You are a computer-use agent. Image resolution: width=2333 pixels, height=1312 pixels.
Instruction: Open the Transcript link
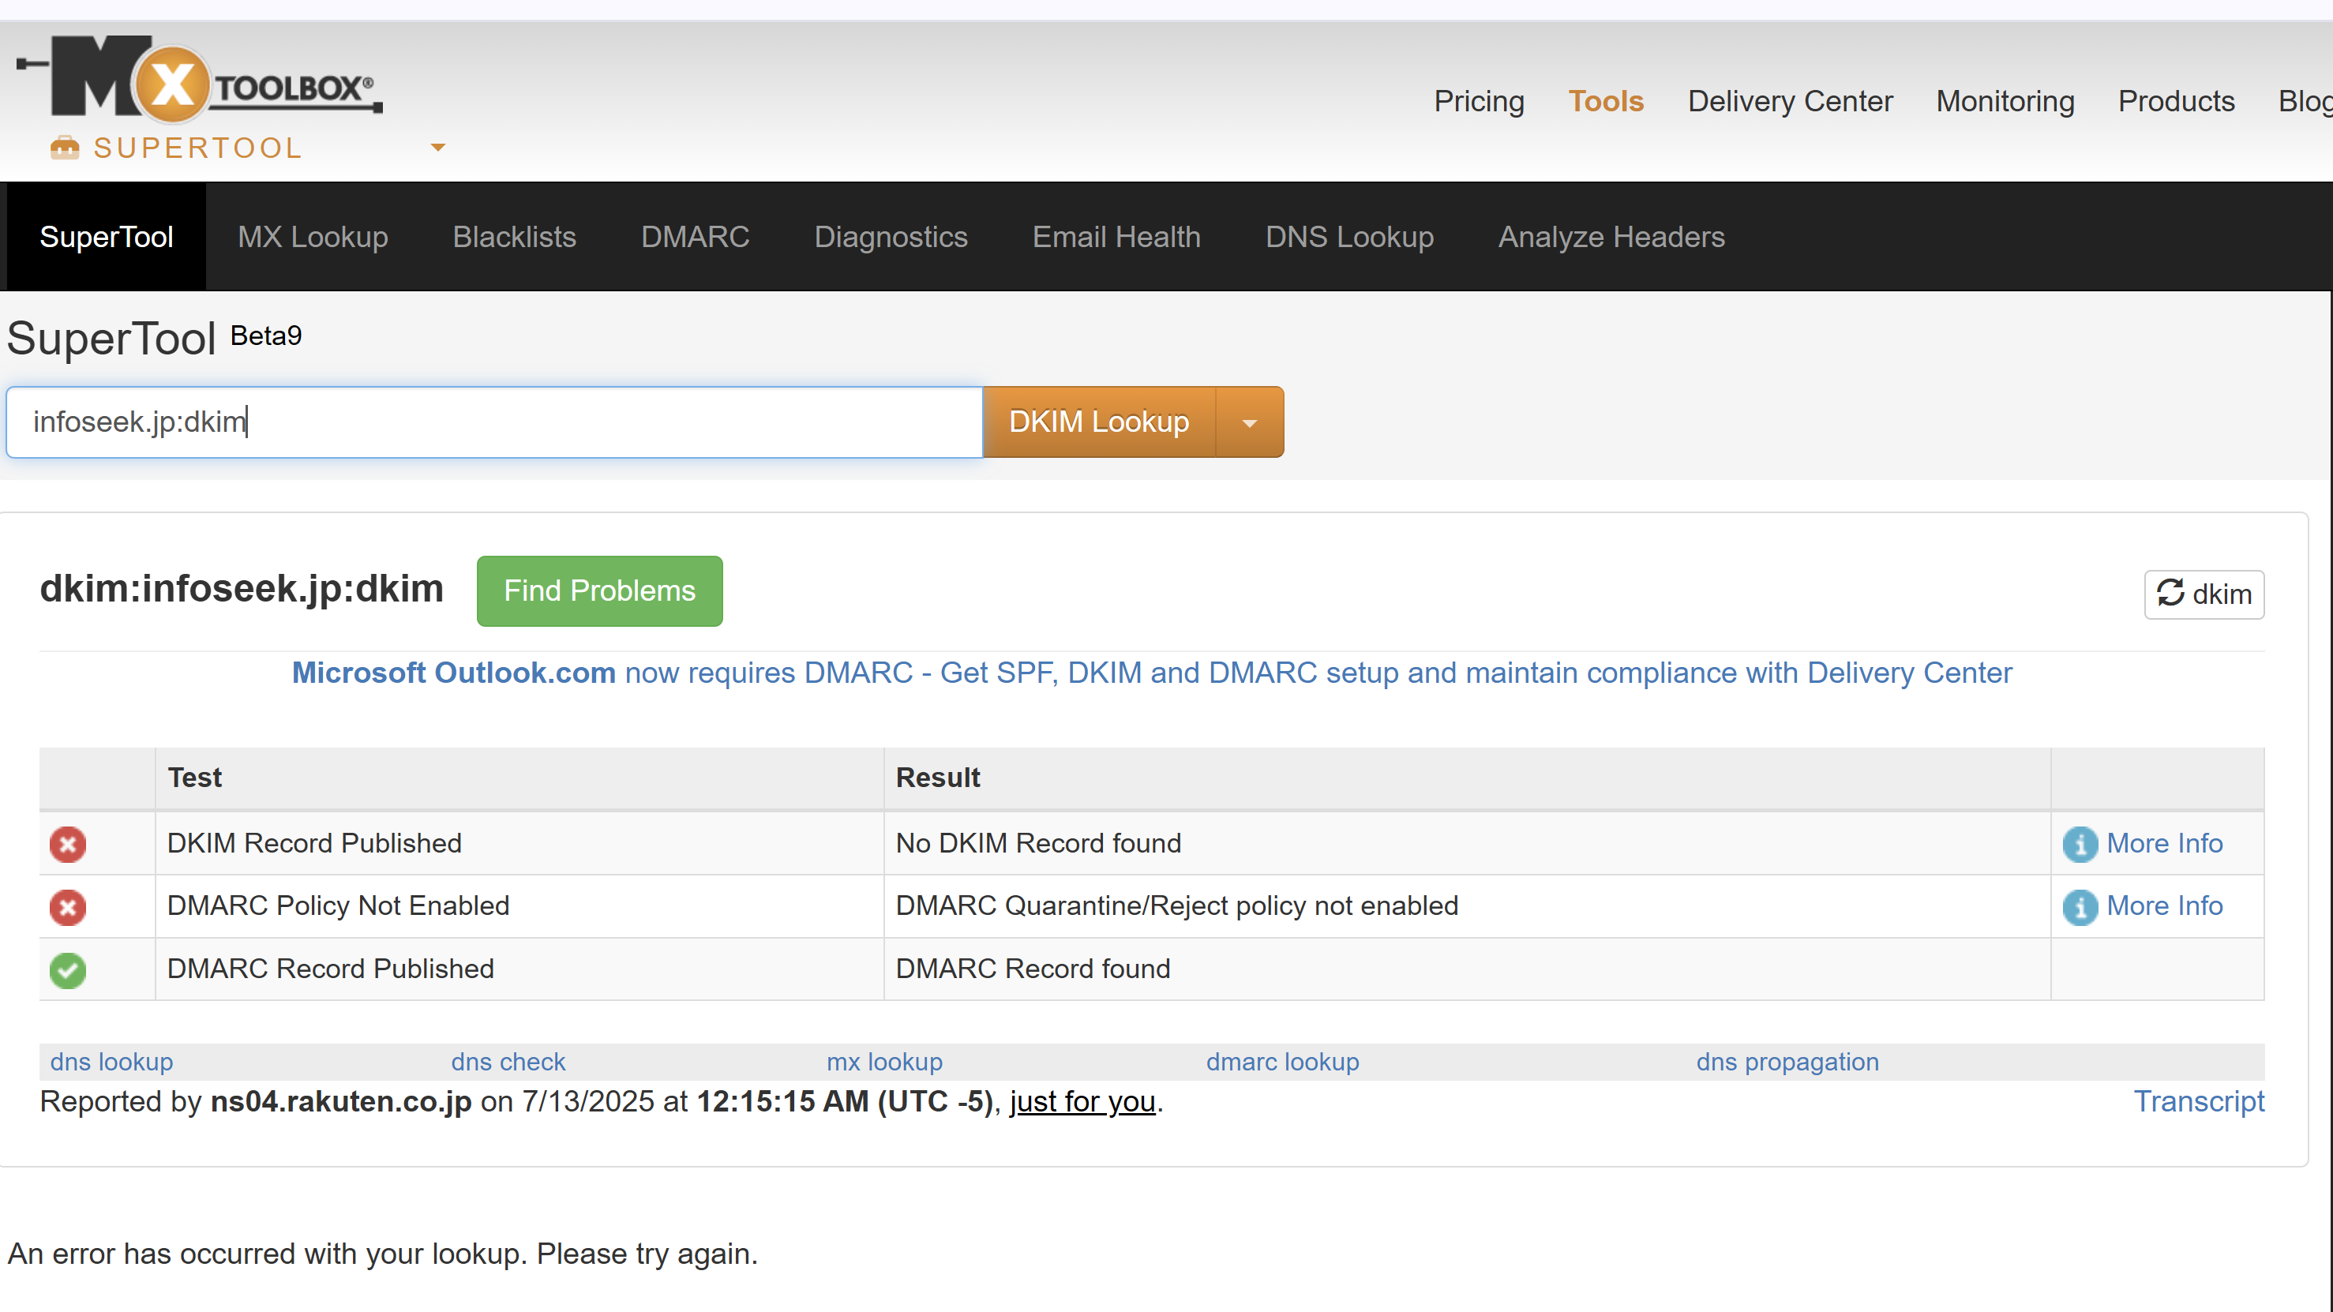pos(2198,1101)
